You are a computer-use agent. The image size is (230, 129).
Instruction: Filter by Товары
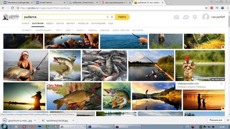(92, 30)
